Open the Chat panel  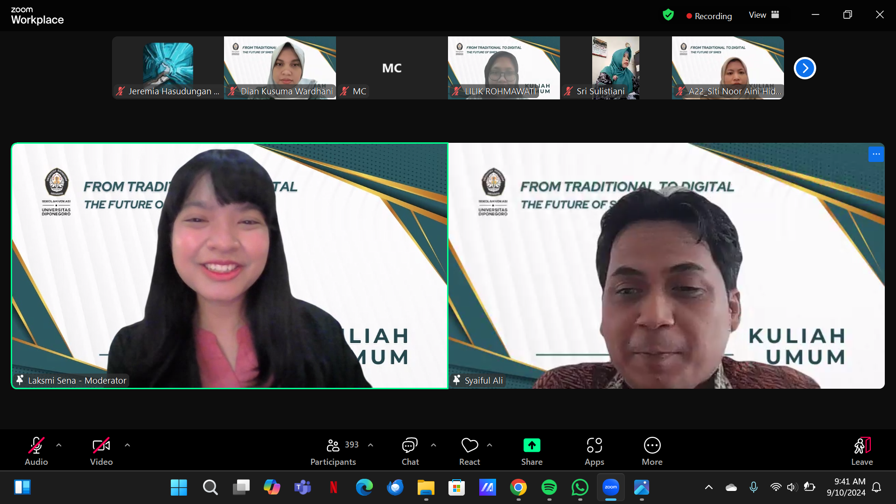tap(410, 451)
